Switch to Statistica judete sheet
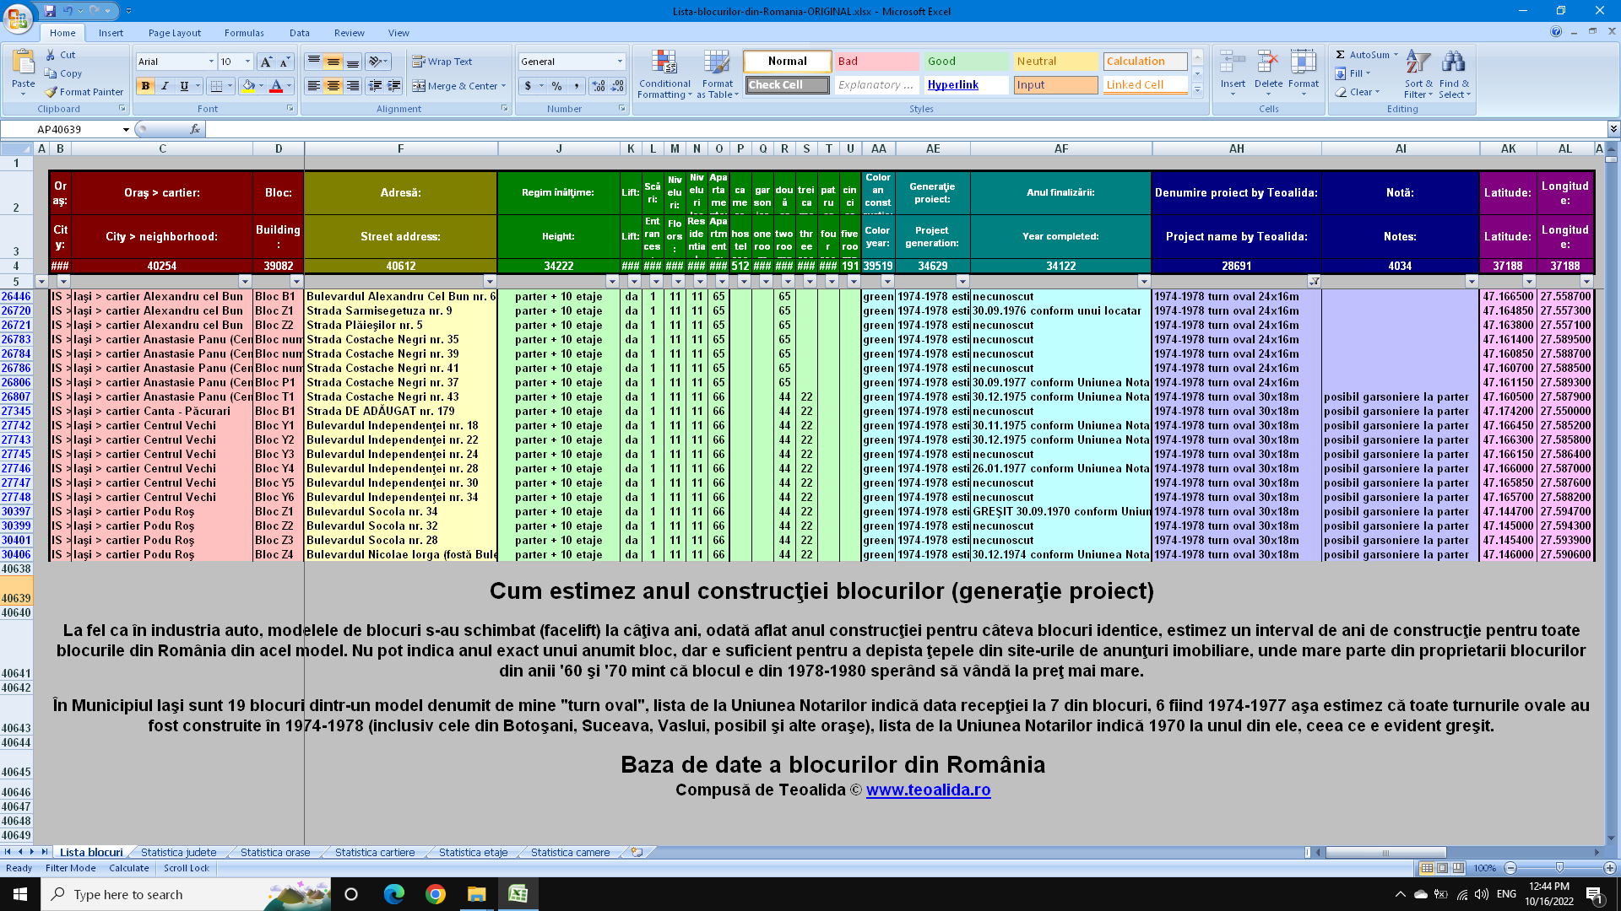 (x=178, y=853)
